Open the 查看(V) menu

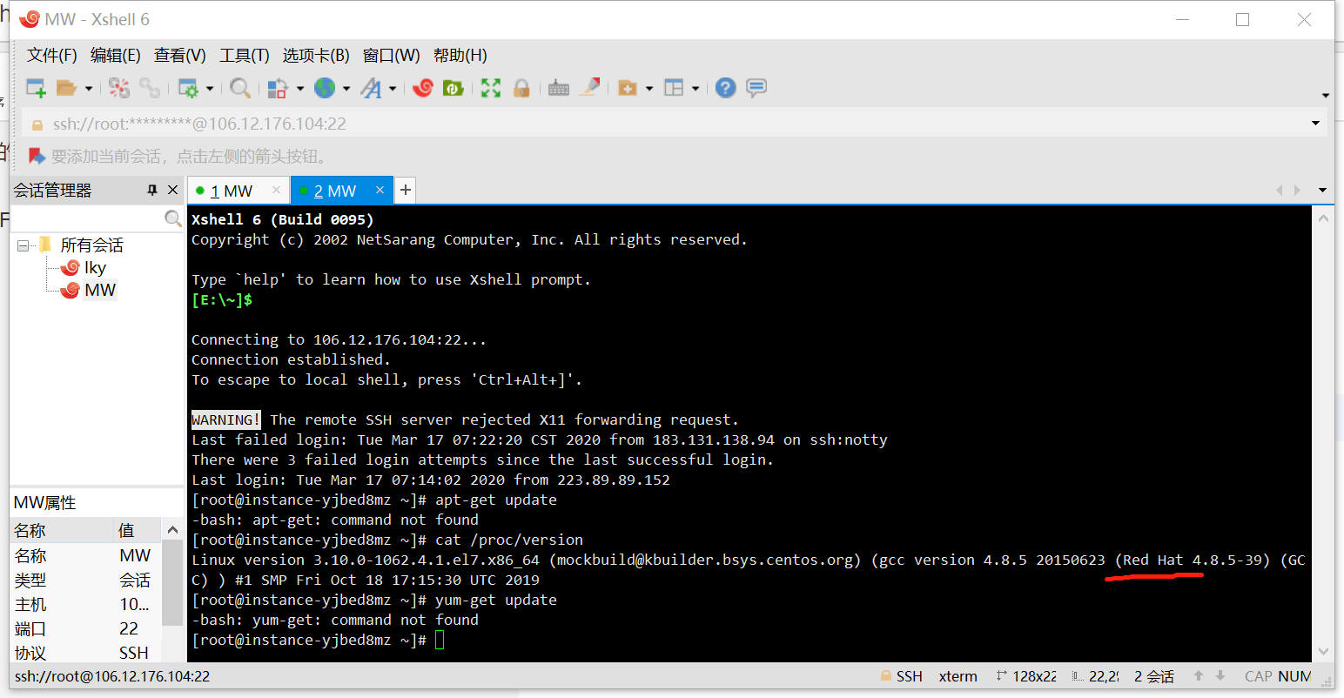pyautogui.click(x=179, y=55)
